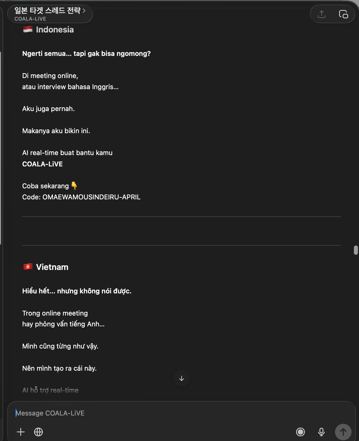Expand the 일본 타겟 스레드 전략 title chevron
Viewport: 359px width, 441px height.
tap(84, 11)
